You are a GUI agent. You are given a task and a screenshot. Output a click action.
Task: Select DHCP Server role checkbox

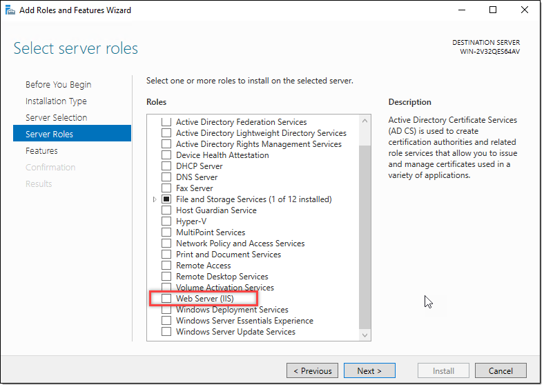pyautogui.click(x=166, y=166)
